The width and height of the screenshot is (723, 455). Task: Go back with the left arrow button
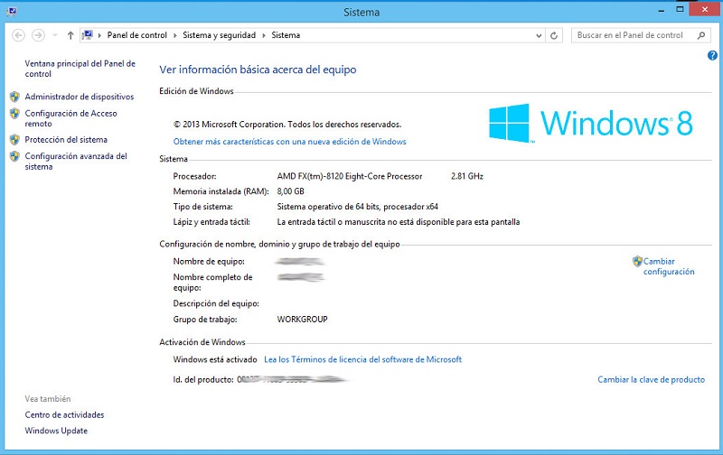coord(18,35)
